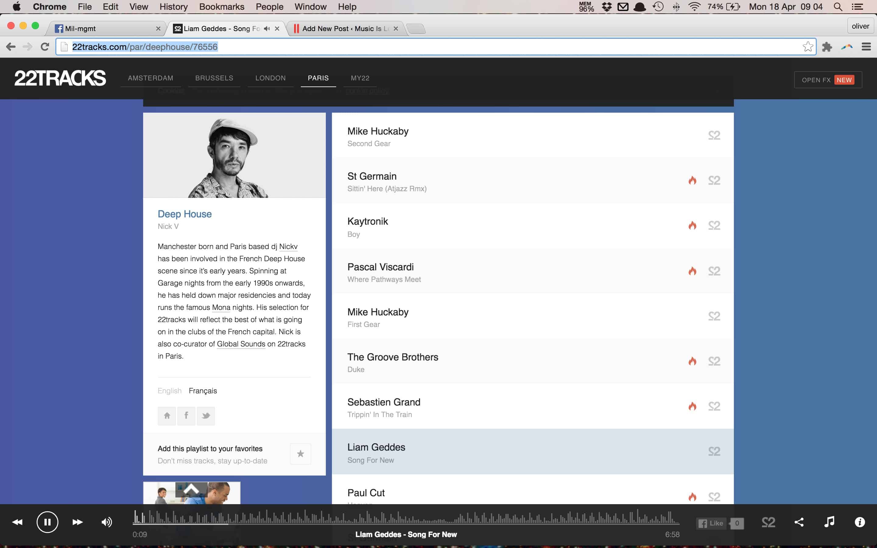Screen dimensions: 877x548
Task: Click 22 icon on St Germain row
Action: click(714, 180)
